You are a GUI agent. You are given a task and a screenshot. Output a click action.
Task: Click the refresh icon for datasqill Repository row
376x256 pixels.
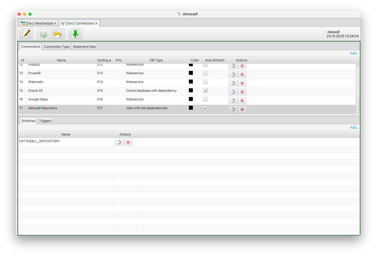tap(233, 109)
